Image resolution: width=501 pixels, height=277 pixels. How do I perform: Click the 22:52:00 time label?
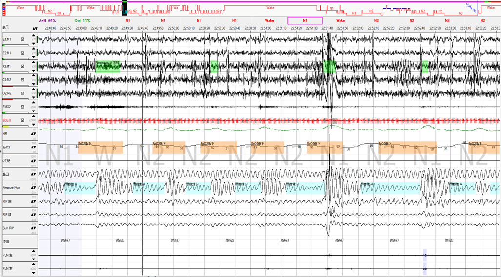358,28
